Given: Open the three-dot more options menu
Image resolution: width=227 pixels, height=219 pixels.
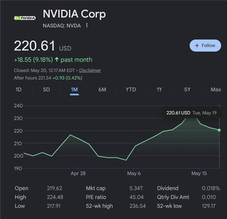Looking at the screenshot, I should (x=87, y=25).
